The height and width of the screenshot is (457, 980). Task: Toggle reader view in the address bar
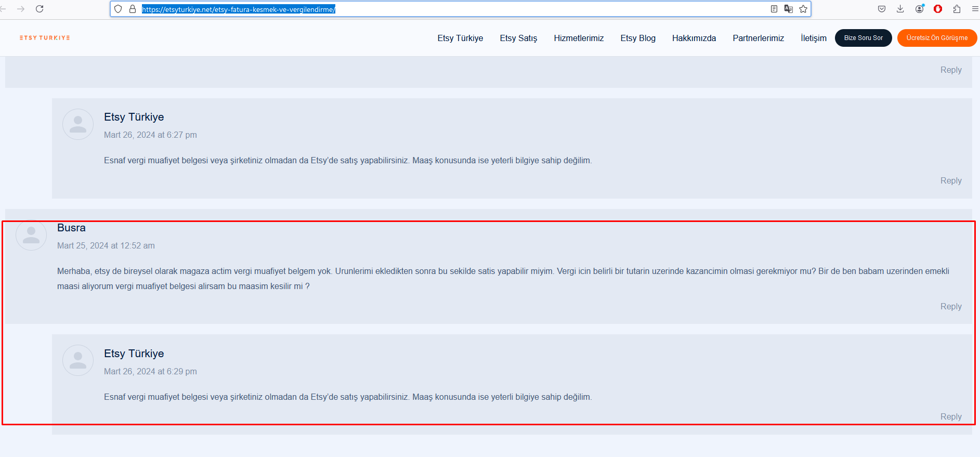[774, 9]
